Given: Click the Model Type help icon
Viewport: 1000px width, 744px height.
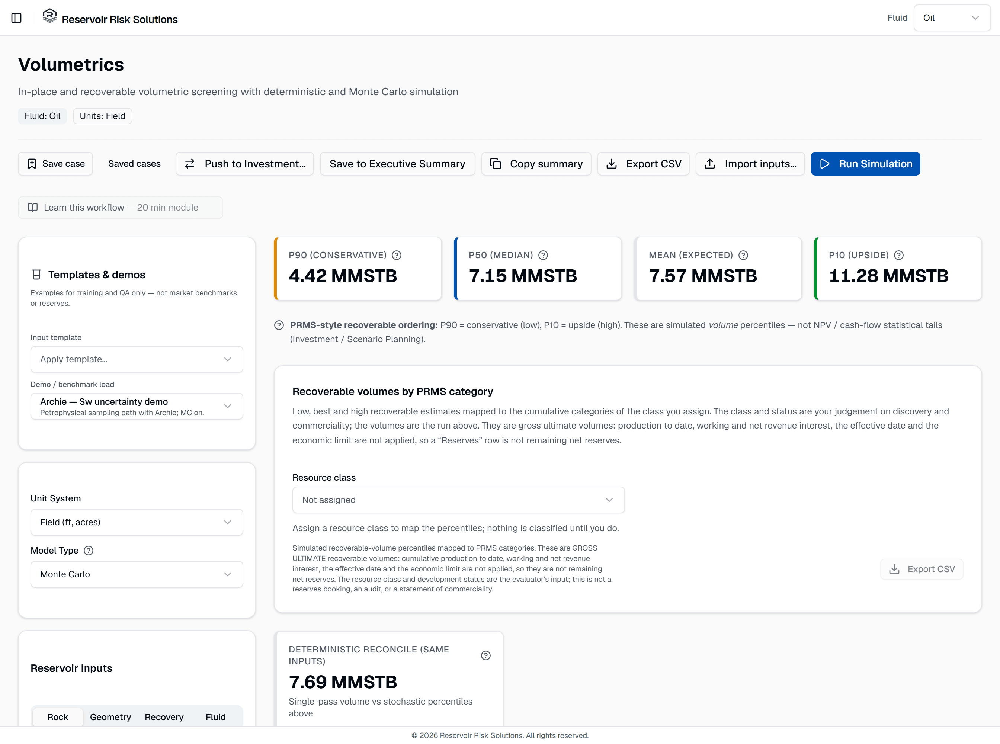Looking at the screenshot, I should tap(89, 550).
